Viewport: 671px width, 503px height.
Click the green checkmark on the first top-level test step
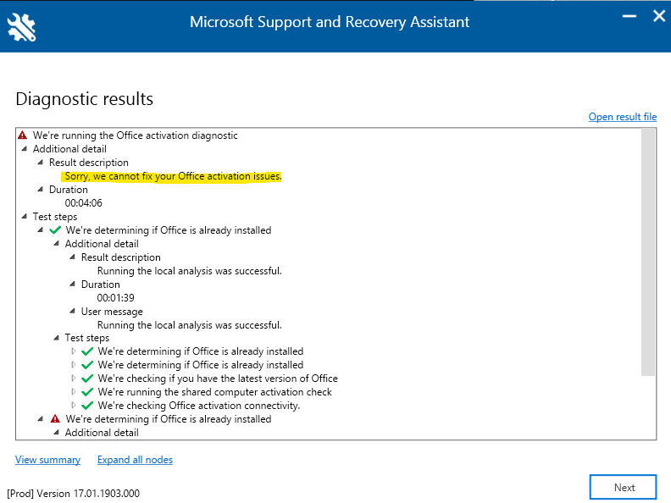point(55,230)
